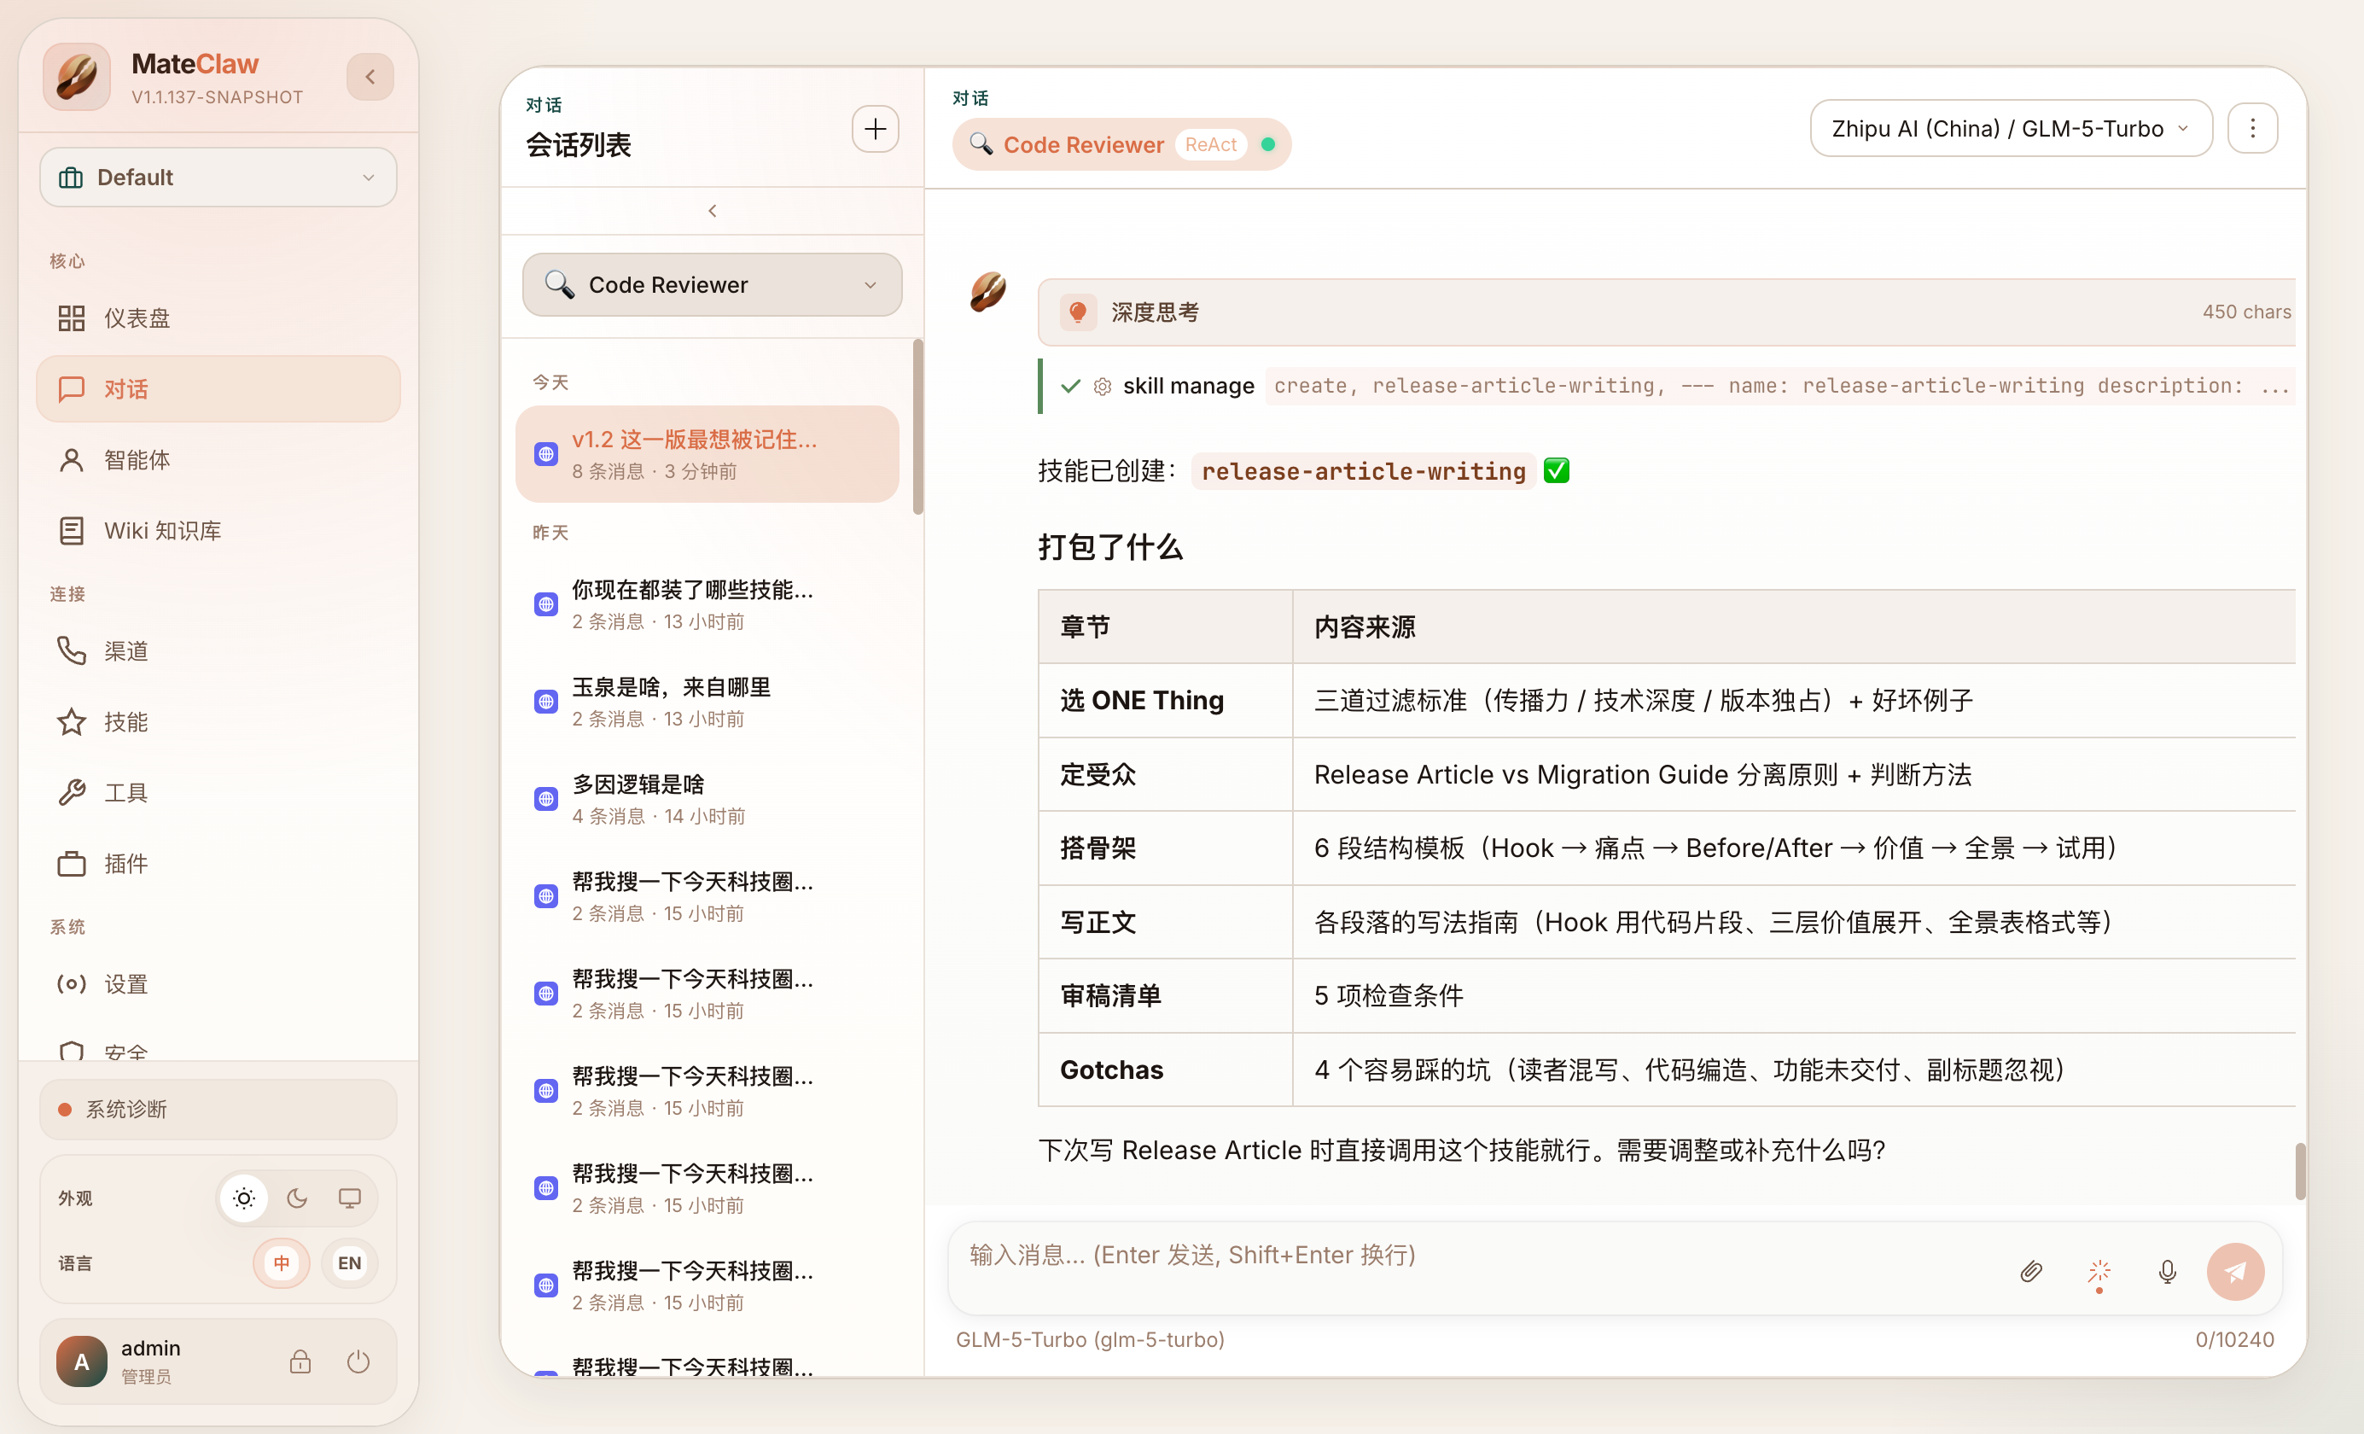Open the 技能 skills section

tap(125, 720)
